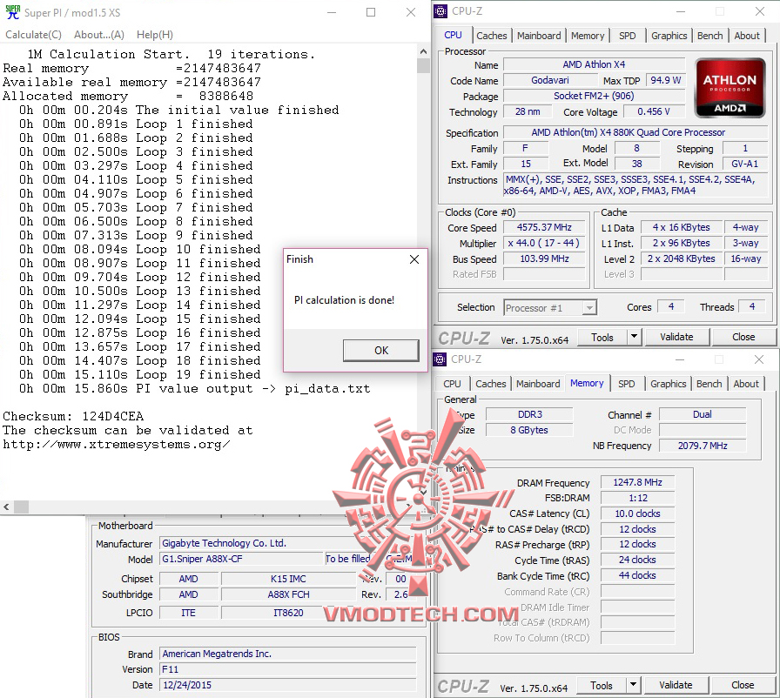Open Mainboard tab in lower CPU-Z window
The image size is (780, 698).
tap(538, 384)
